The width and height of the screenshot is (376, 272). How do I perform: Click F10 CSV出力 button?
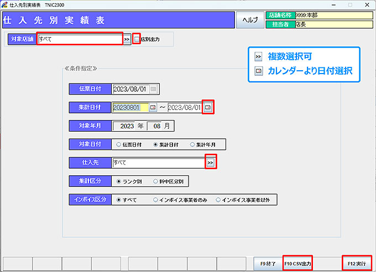(297, 264)
